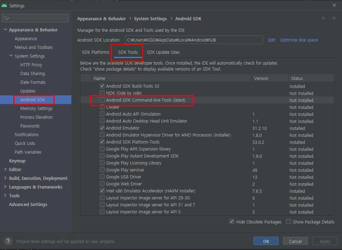Open the SDK Update Sites tab
The image size is (342, 250).
click(x=163, y=52)
